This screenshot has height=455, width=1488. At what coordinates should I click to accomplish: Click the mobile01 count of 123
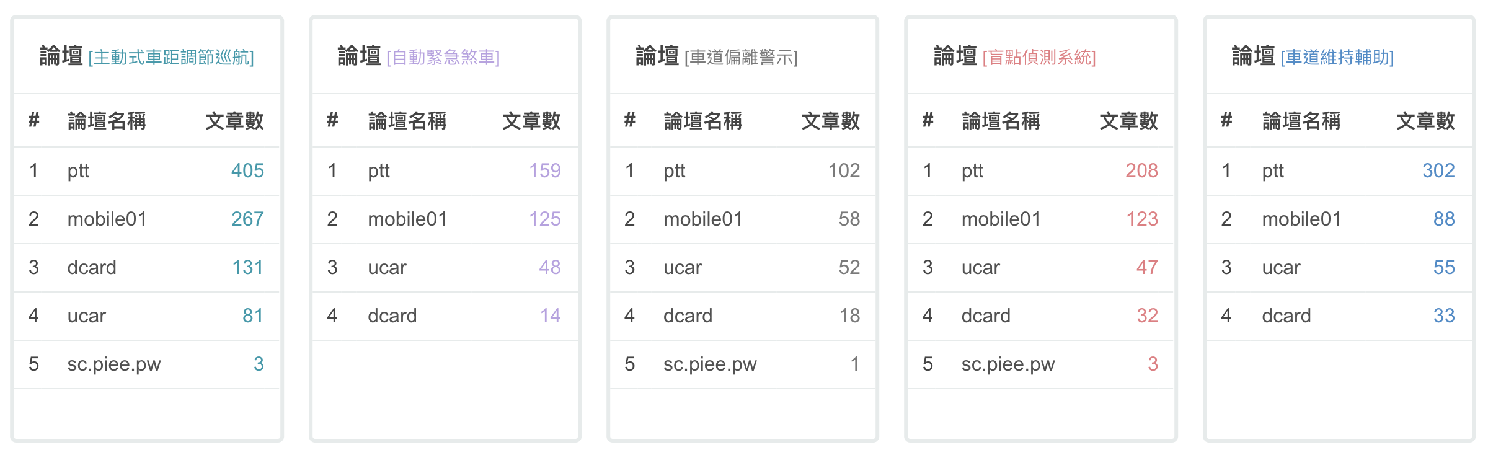pos(1141,219)
